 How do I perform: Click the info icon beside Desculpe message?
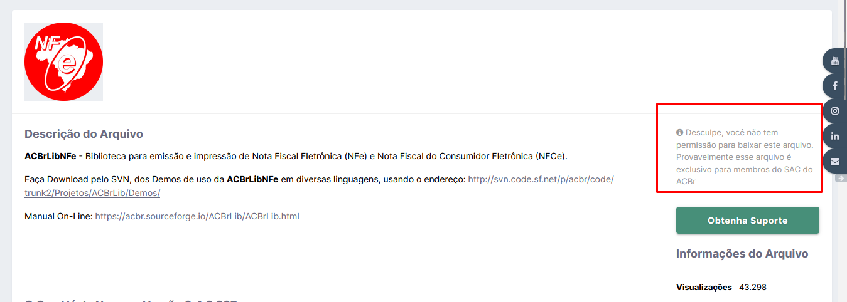pyautogui.click(x=679, y=133)
